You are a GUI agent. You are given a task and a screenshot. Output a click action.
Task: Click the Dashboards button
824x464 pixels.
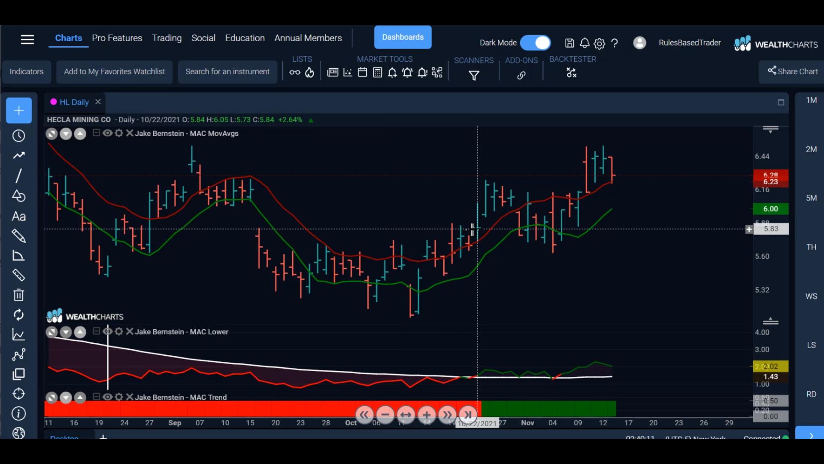[x=403, y=37]
